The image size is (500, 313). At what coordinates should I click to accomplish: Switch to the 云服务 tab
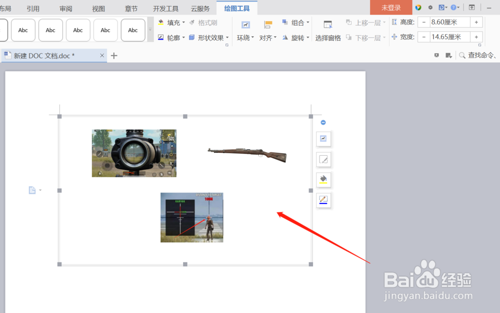pyautogui.click(x=200, y=9)
